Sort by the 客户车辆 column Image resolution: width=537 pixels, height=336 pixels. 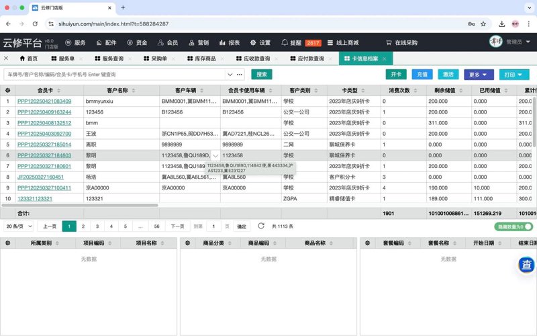tap(202, 91)
